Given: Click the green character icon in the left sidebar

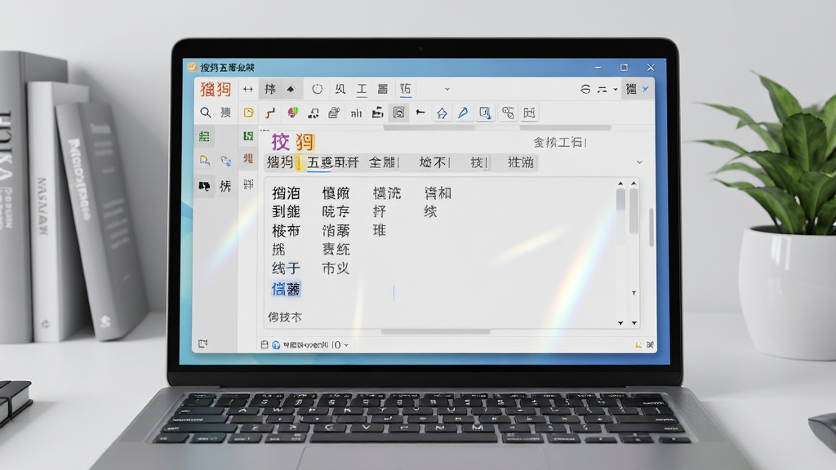Looking at the screenshot, I should coord(204,136).
